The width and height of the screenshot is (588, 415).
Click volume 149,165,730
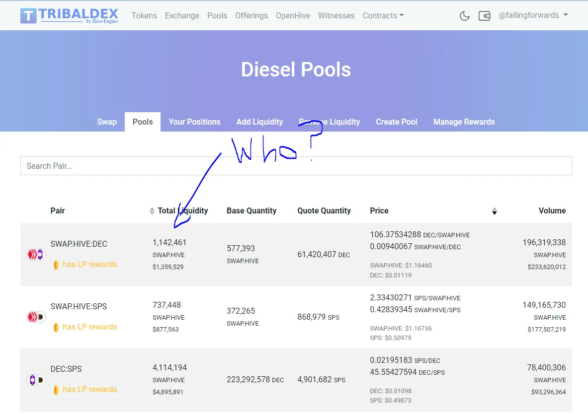click(x=544, y=305)
